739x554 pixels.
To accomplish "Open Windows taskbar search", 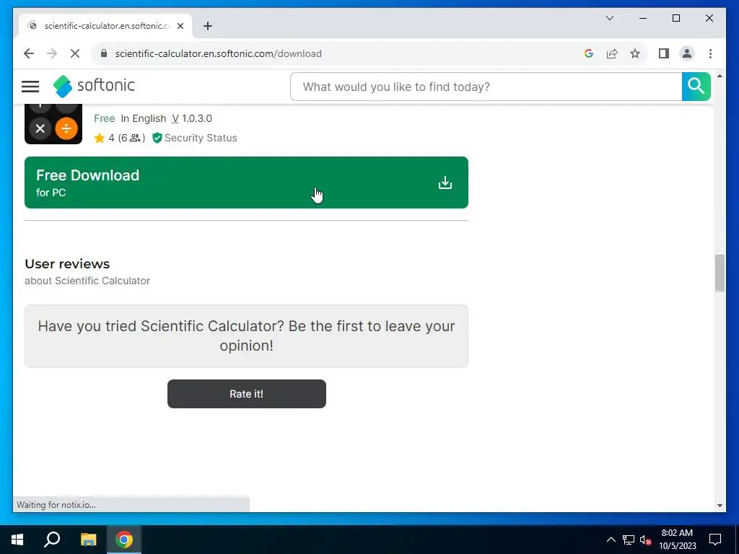I will point(52,540).
